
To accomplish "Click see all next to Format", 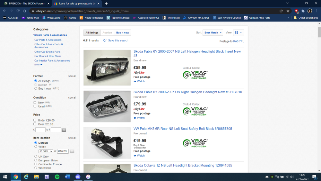I will [x=72, y=76].
